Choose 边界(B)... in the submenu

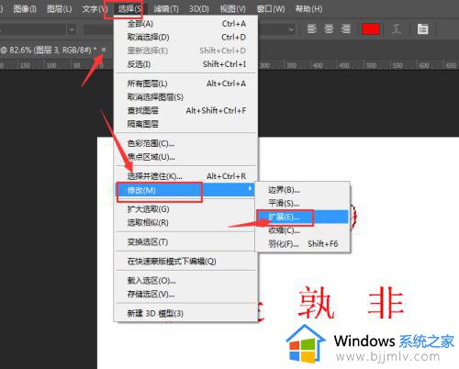[x=302, y=190]
